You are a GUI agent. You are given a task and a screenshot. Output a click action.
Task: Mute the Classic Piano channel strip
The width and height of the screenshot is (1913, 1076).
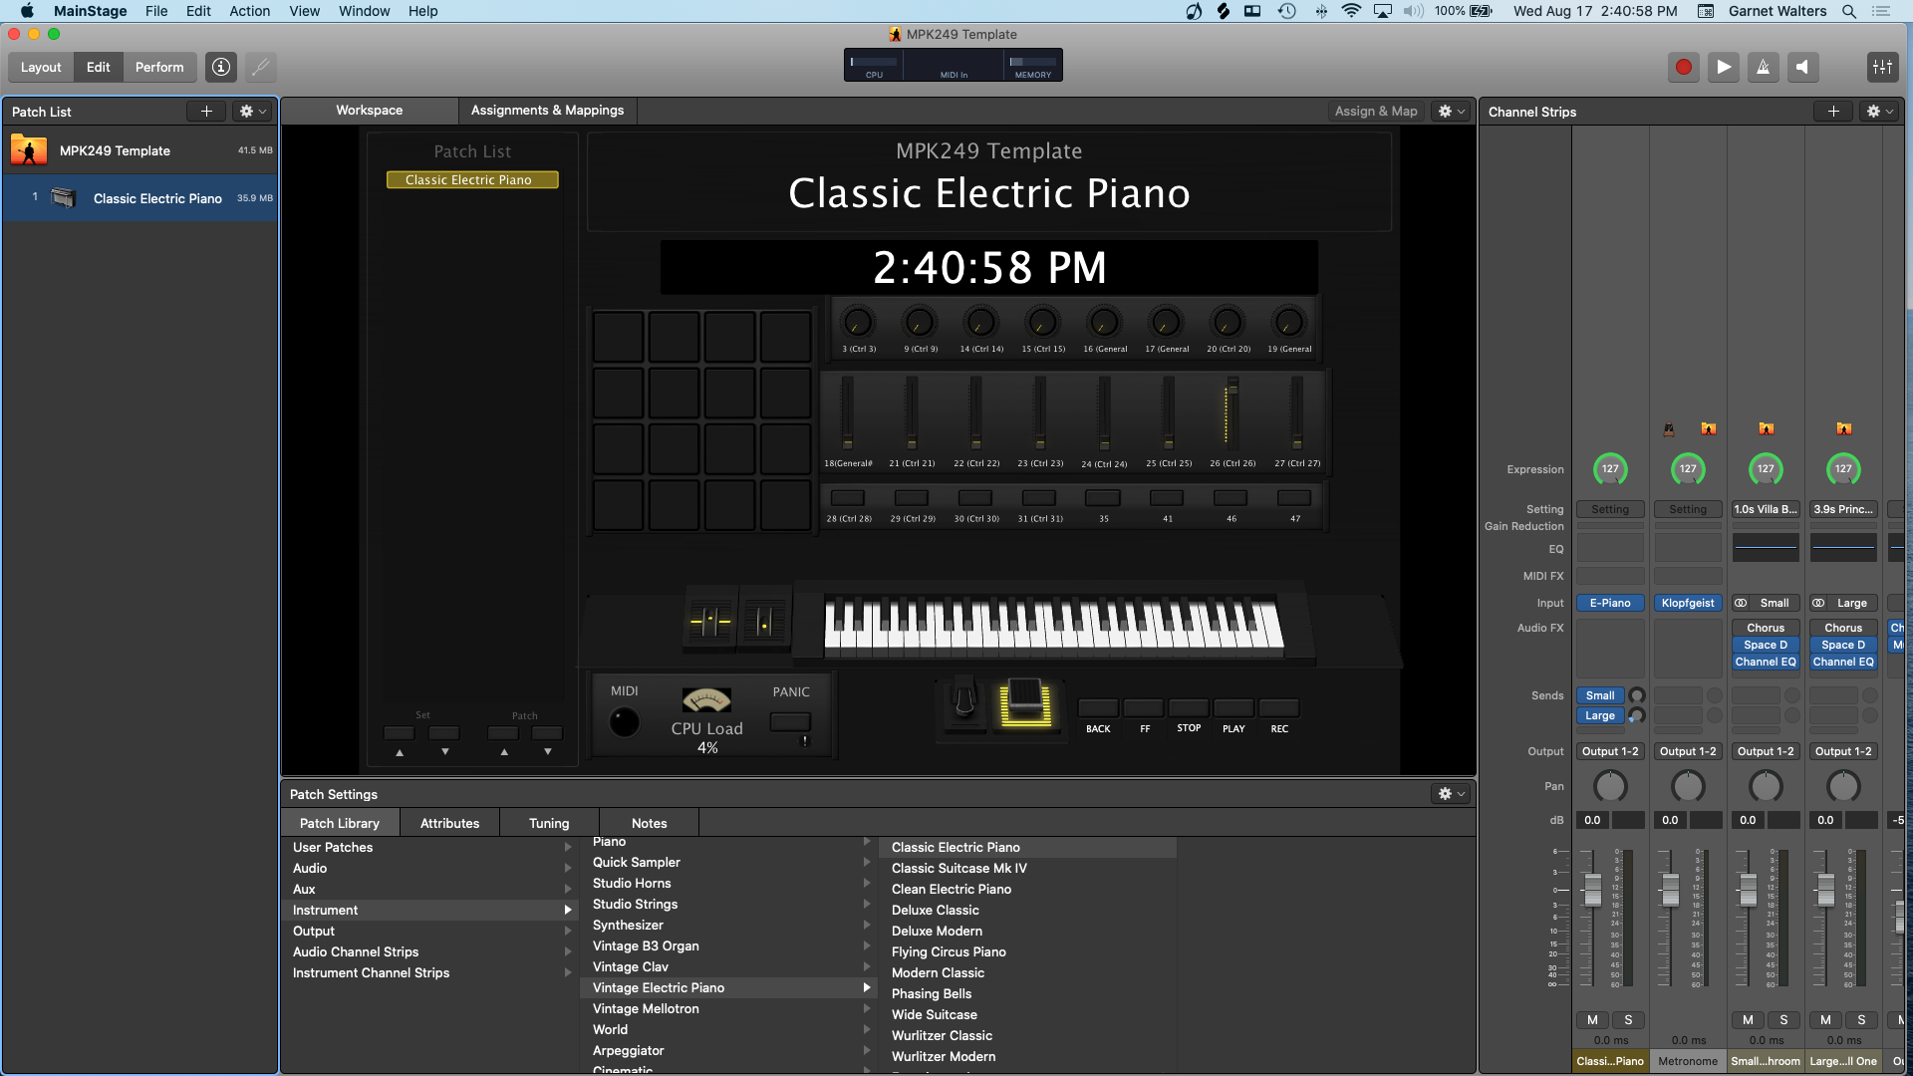click(1592, 1020)
